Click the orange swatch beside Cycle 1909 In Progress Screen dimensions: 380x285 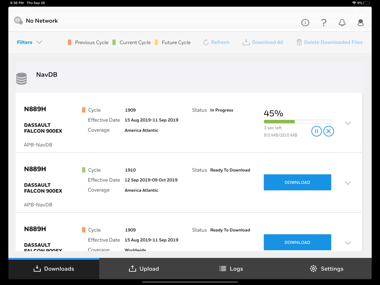(84, 110)
